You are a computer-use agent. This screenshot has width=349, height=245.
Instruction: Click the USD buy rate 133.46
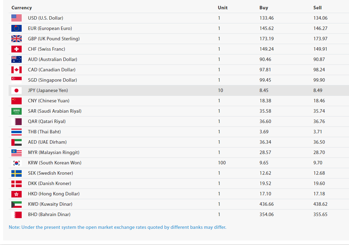(266, 18)
